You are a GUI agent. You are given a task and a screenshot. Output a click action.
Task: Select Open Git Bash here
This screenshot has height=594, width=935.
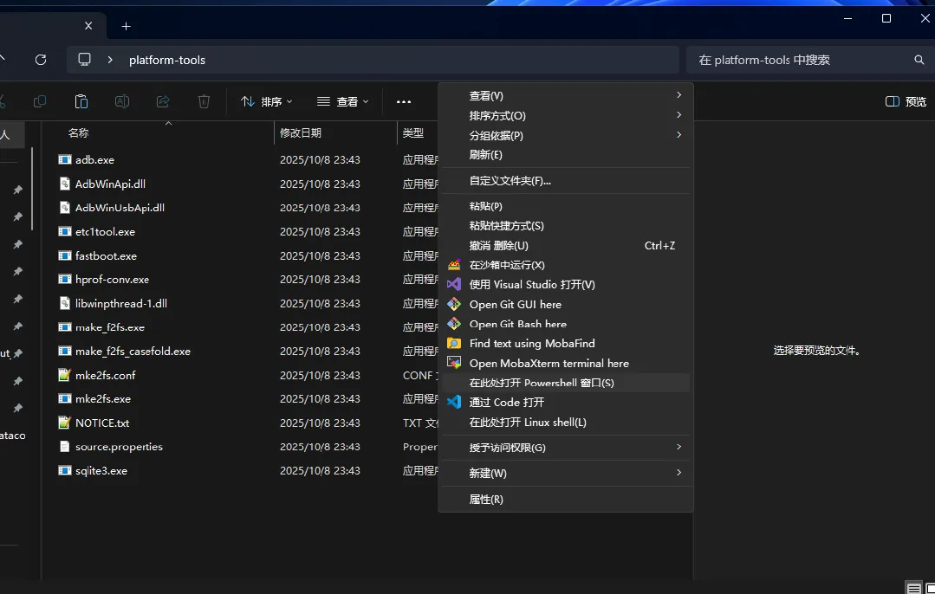coord(517,324)
